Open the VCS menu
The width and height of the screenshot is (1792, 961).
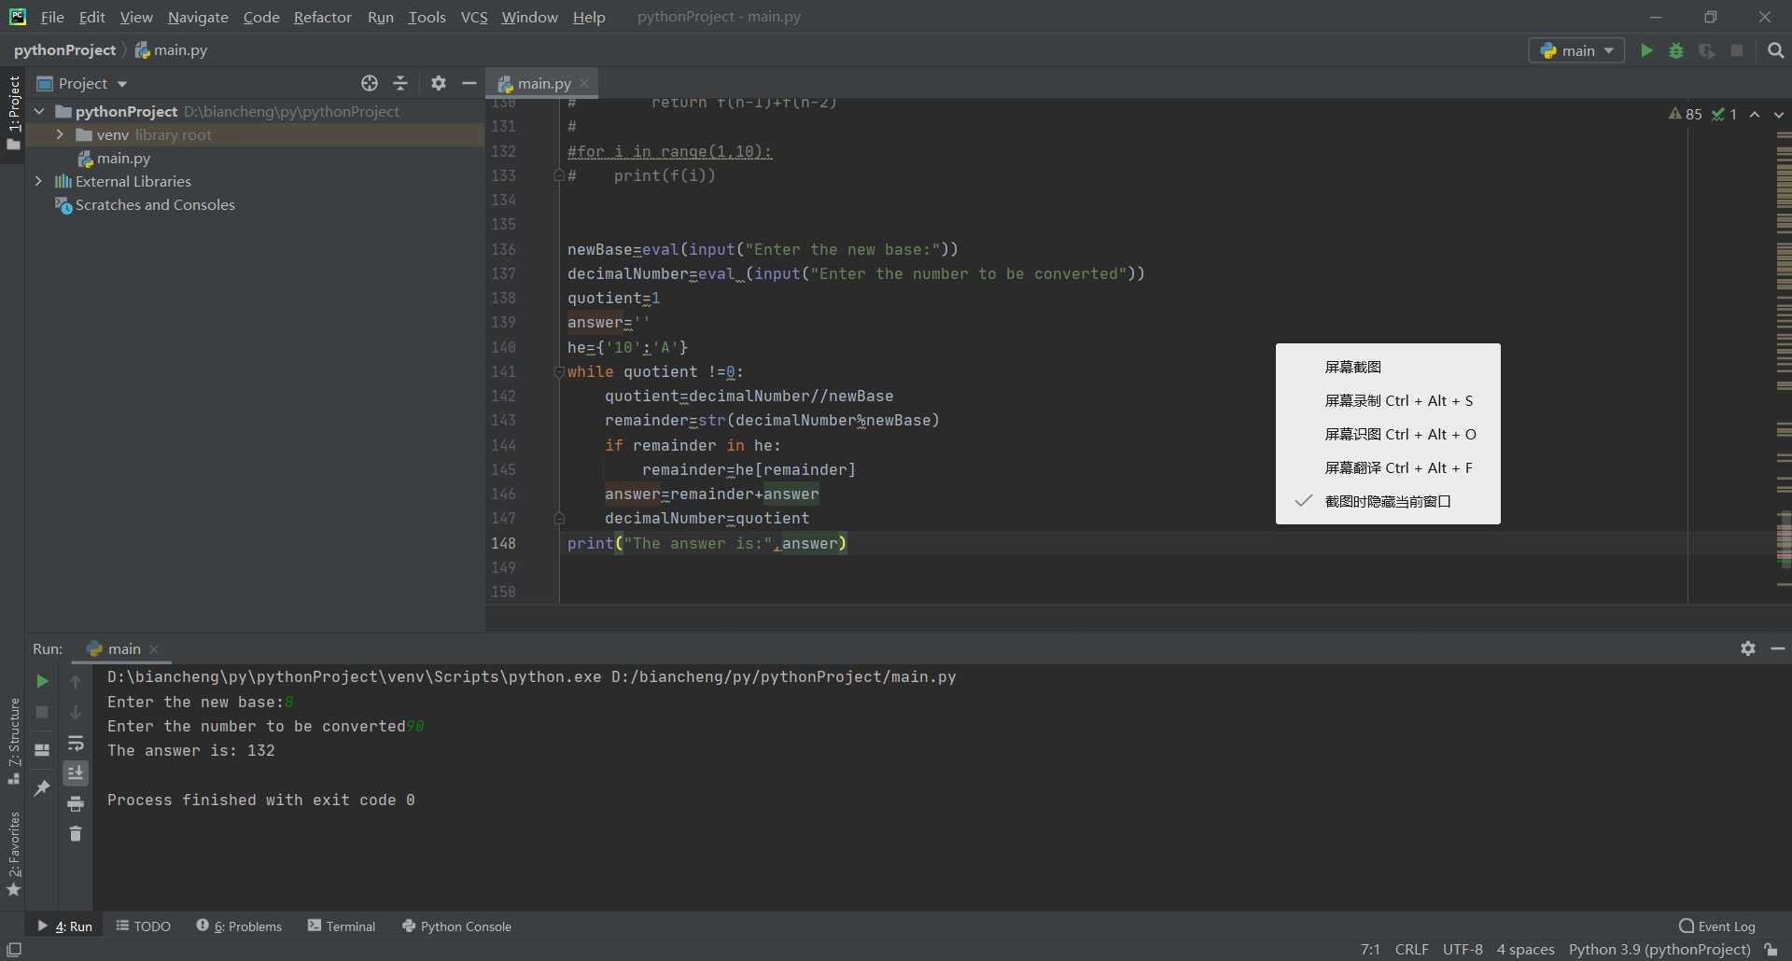(474, 17)
